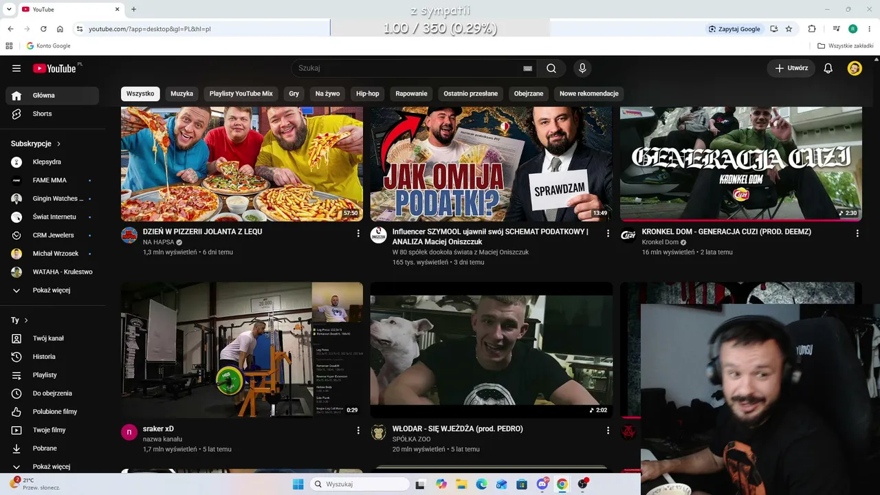Reload the page in Chrome

point(43,29)
